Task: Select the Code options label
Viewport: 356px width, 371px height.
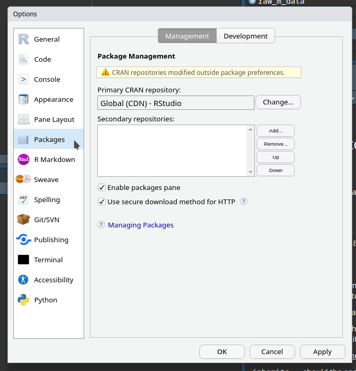Action: coord(42,60)
